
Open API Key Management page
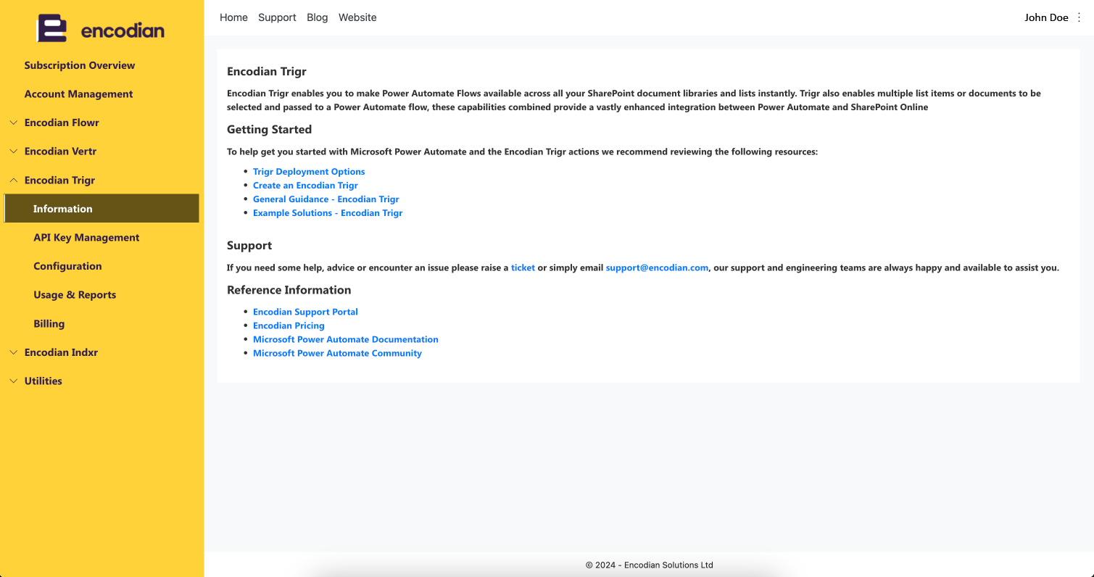pos(86,238)
